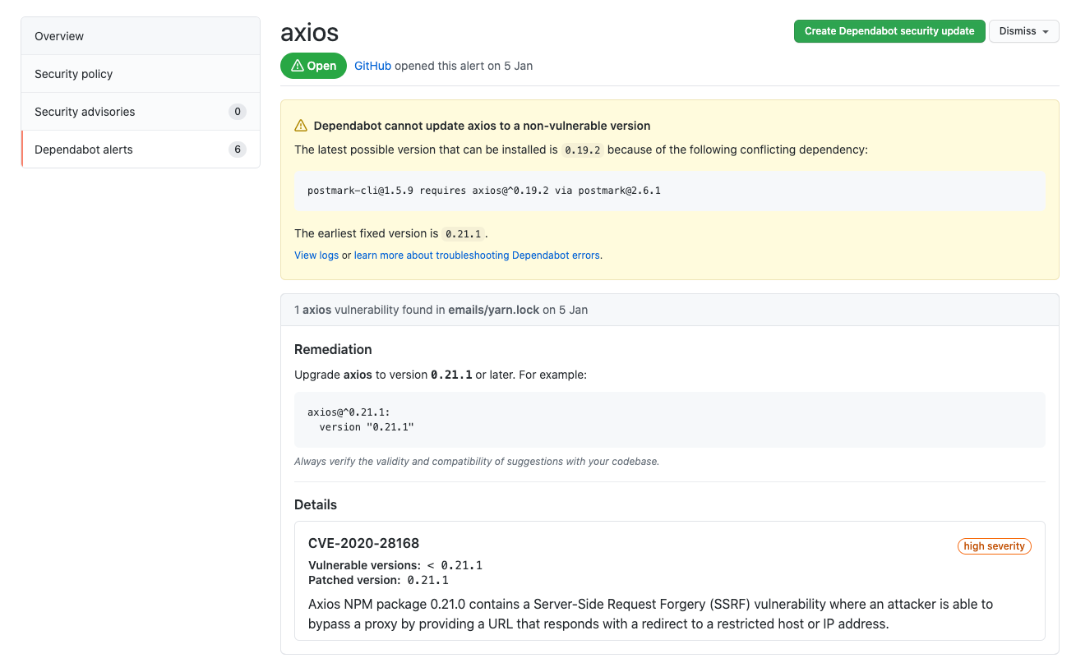Click the Security advisories count badge 0
Screen dimensions: 1076x672
(238, 112)
